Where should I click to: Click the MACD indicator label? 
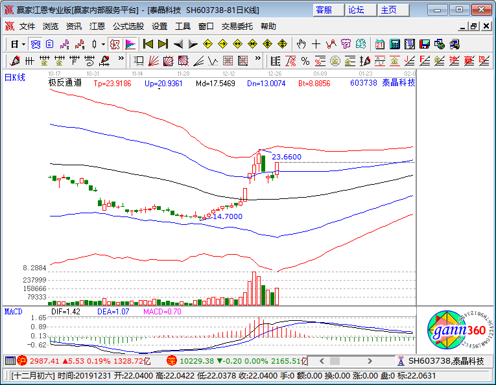click(x=13, y=312)
